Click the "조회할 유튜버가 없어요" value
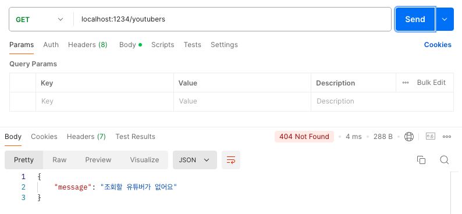462x214 pixels. click(x=139, y=187)
